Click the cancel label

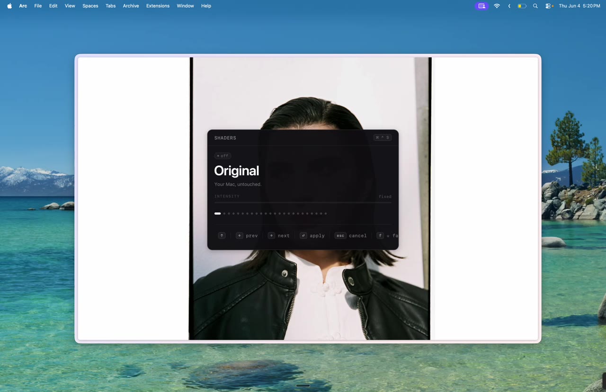point(357,236)
